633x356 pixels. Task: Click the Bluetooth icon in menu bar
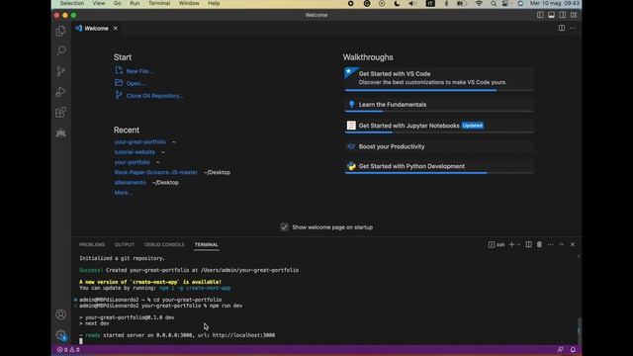coord(446,3)
